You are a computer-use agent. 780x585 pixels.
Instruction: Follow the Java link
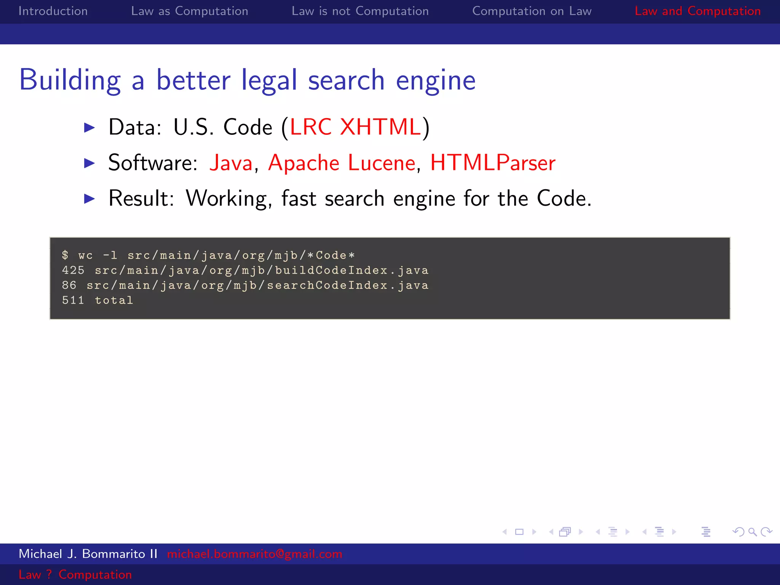pos(231,163)
